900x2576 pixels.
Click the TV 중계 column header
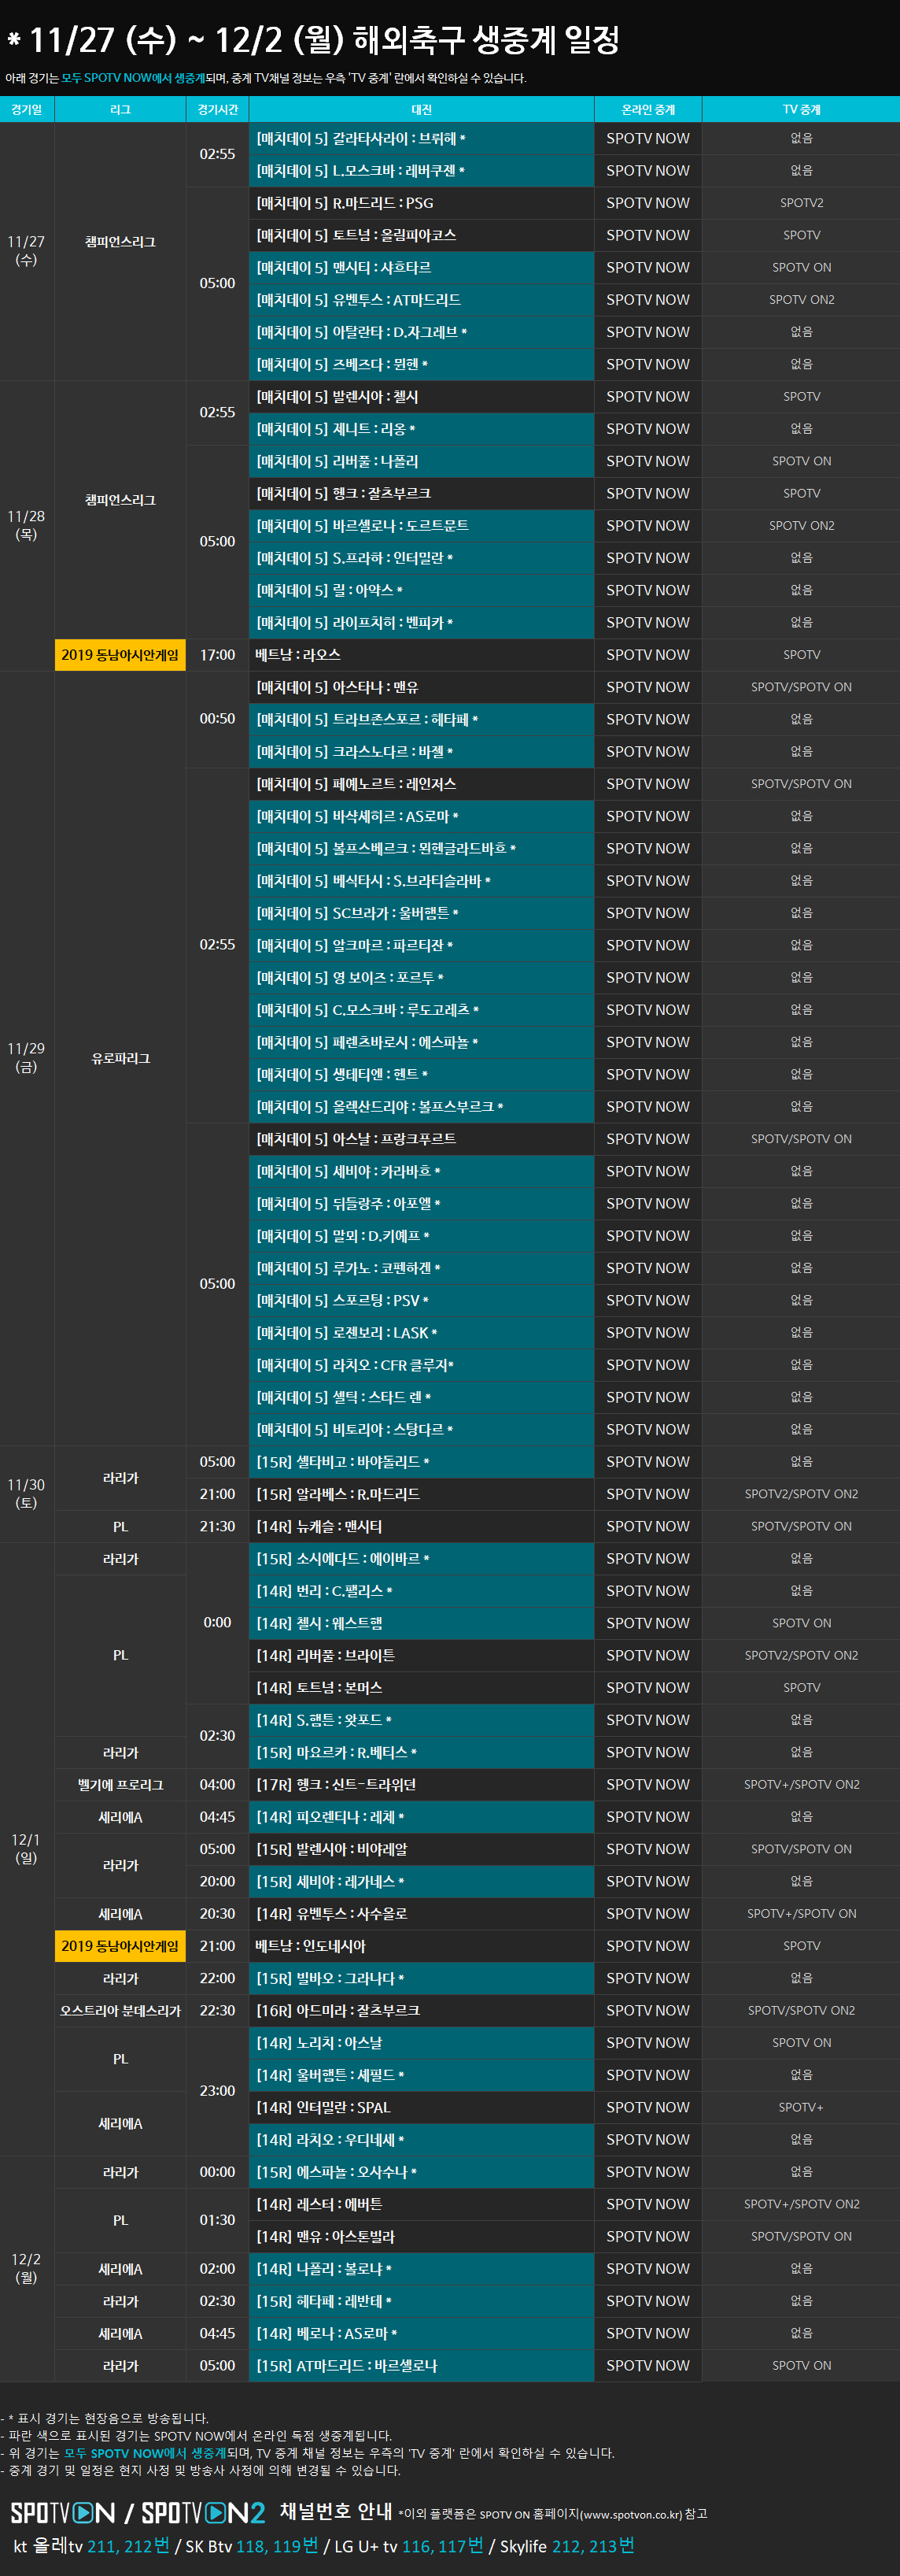801,109
